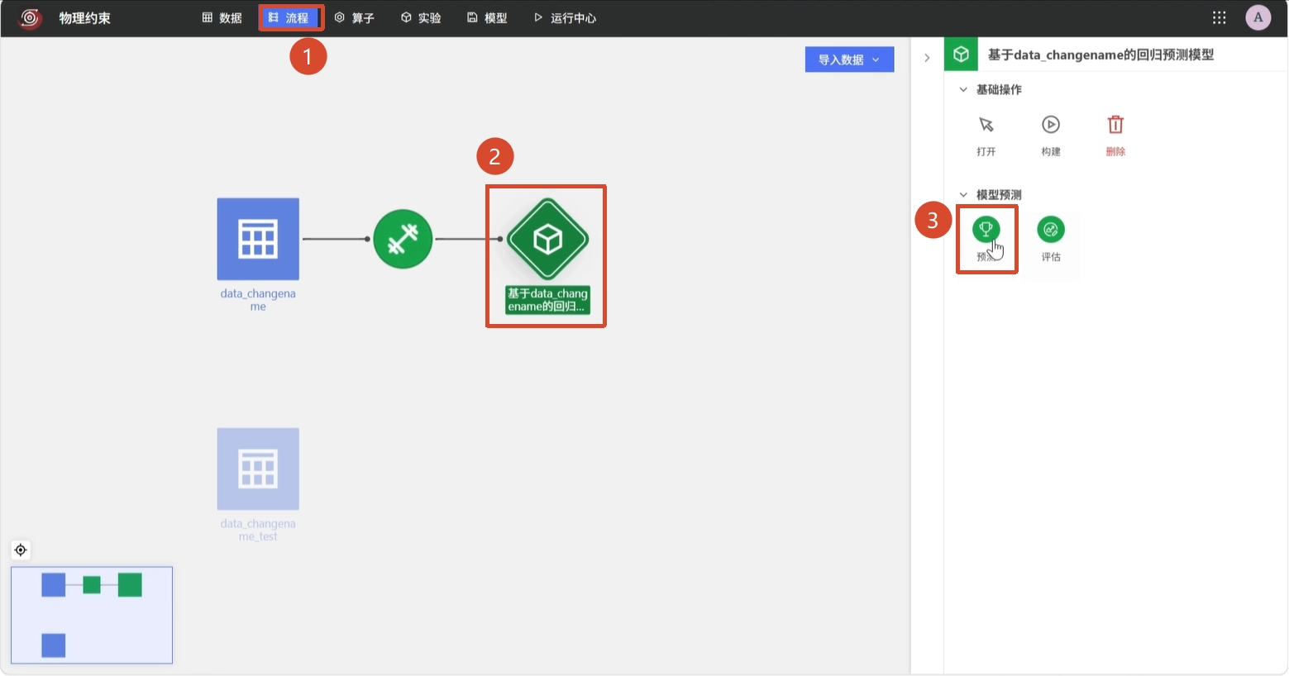Click the app logo icon beside 物理约束
Screen dimensions: 1289x676
coord(30,18)
